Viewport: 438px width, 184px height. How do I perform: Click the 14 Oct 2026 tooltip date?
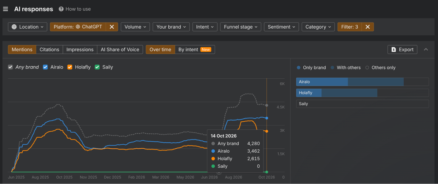(x=223, y=136)
